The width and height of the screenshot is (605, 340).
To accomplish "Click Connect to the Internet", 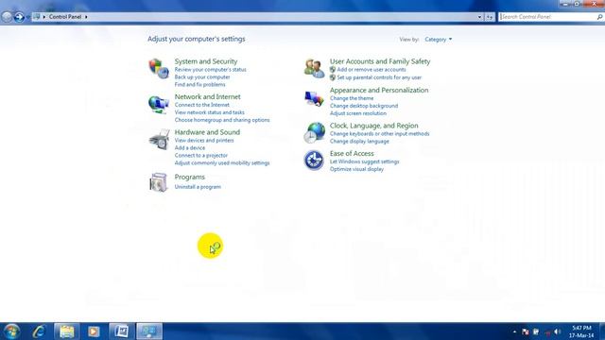I will [201, 105].
